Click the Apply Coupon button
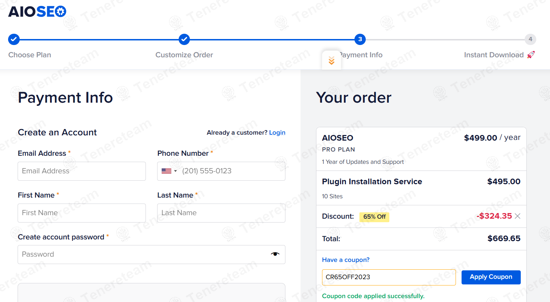This screenshot has height=302, width=550. click(x=491, y=277)
